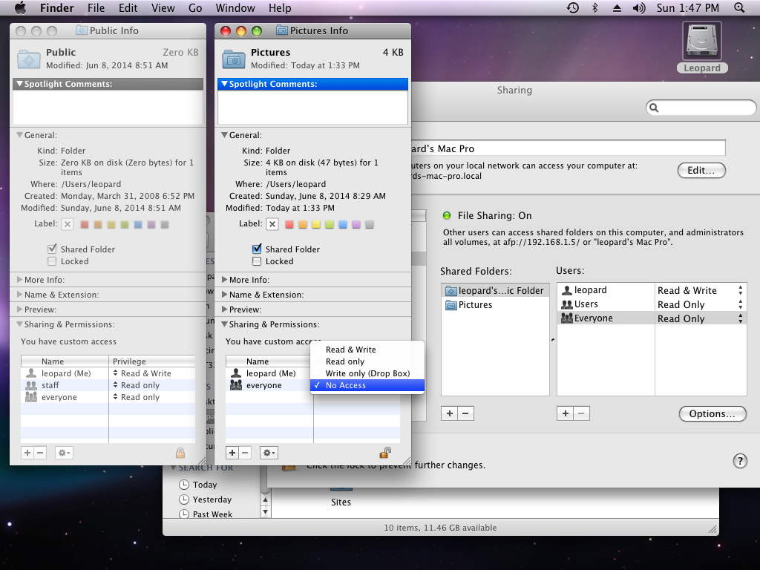Open the View menu
The height and width of the screenshot is (570, 760).
click(163, 7)
